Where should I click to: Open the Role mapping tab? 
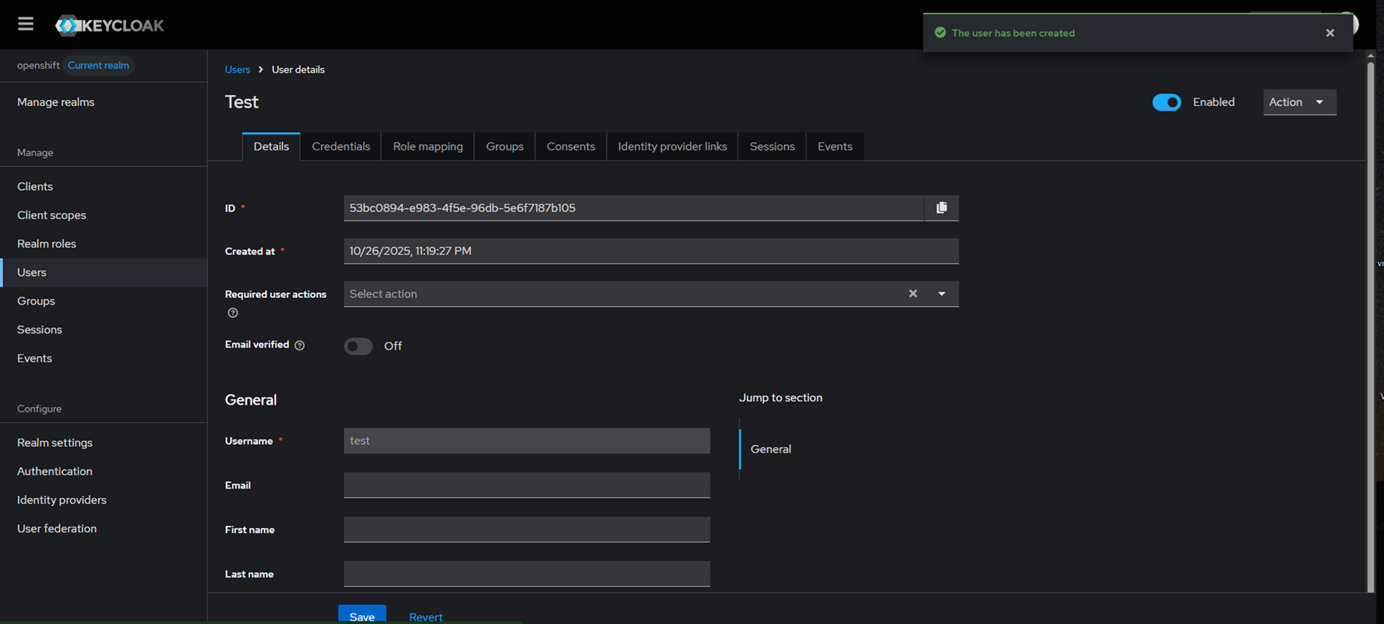[x=427, y=147]
